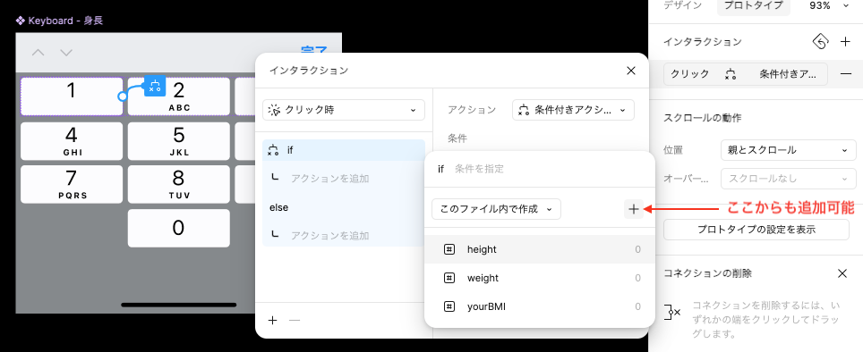Click the 条件を指定 condition input field
The width and height of the screenshot is (863, 352).
point(539,169)
